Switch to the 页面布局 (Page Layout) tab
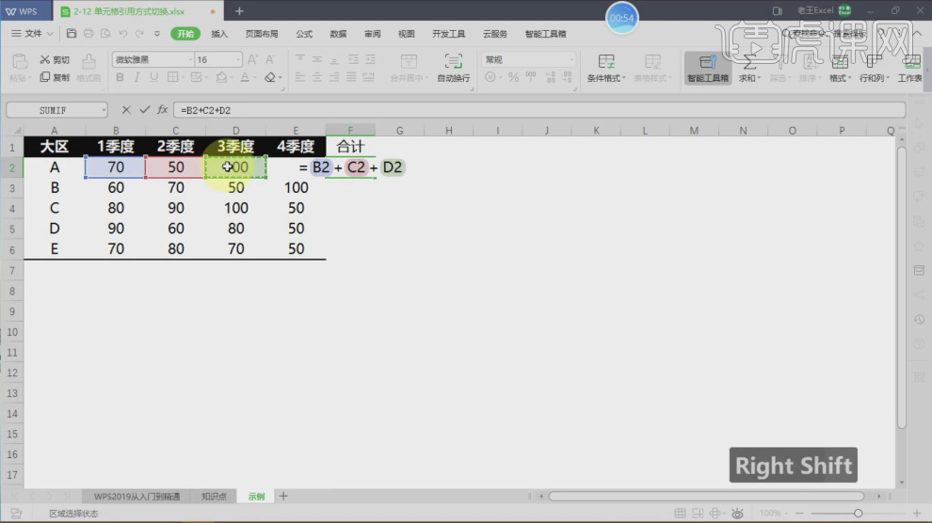Image resolution: width=932 pixels, height=523 pixels. (x=262, y=34)
